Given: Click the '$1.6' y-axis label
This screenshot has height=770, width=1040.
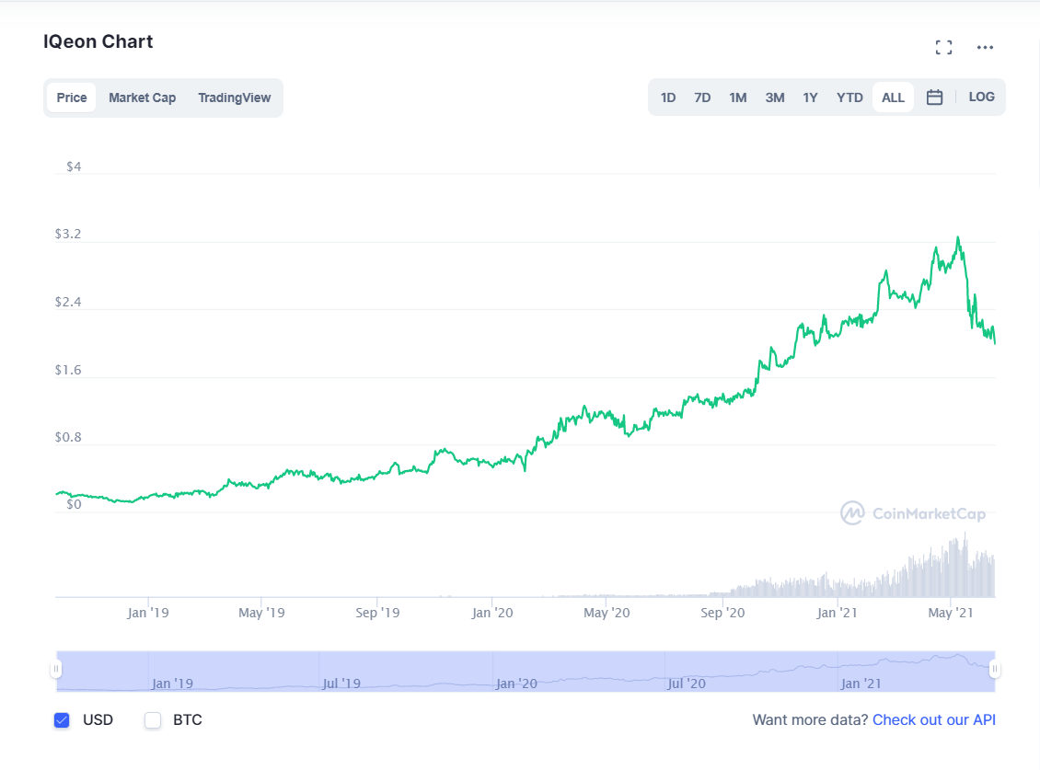Looking at the screenshot, I should click(68, 370).
